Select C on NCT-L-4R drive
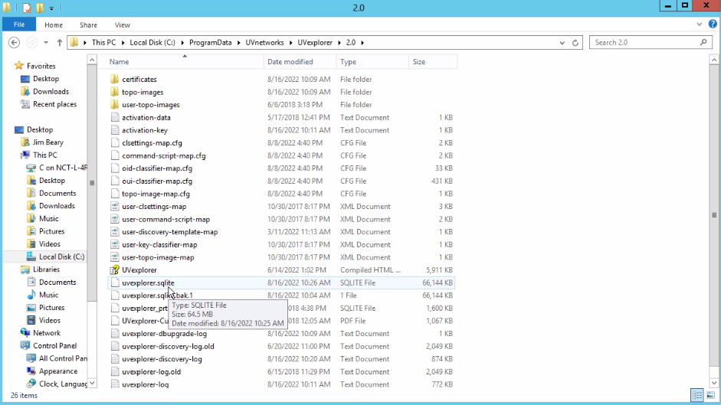721x405 pixels. coord(63,168)
